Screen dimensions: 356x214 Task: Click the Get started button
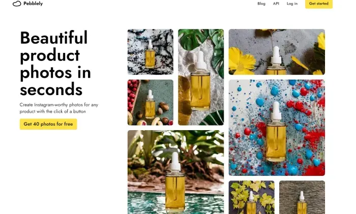click(x=319, y=4)
